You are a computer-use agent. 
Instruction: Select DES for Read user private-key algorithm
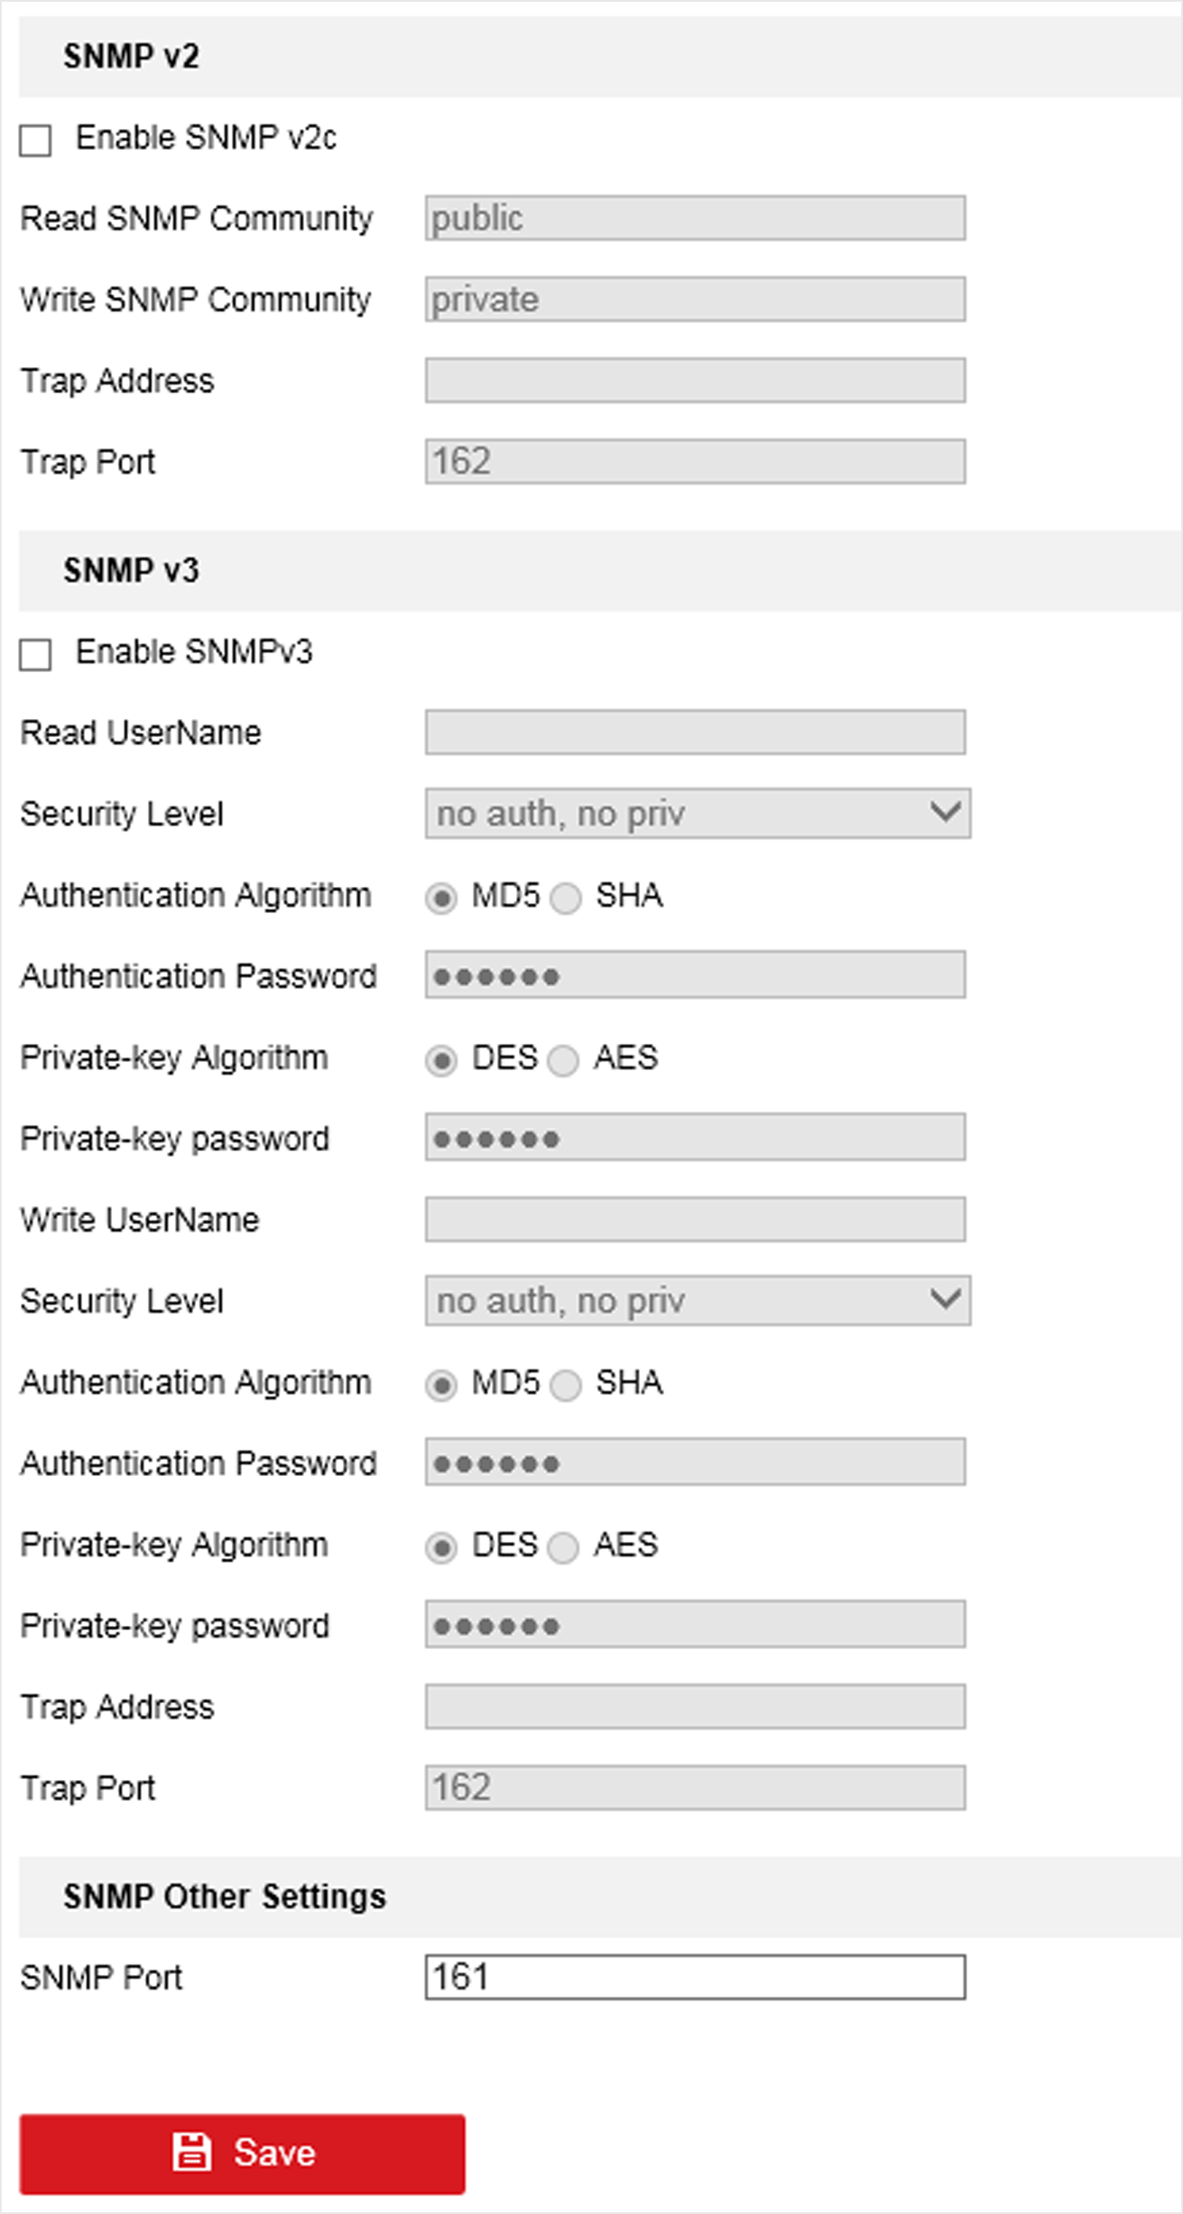click(442, 1060)
